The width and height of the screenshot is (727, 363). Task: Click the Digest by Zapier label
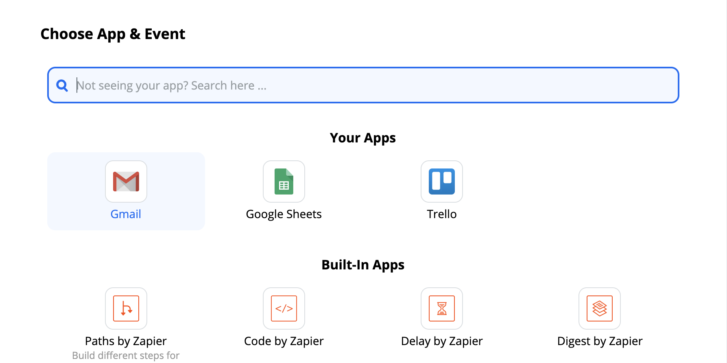pos(599,341)
